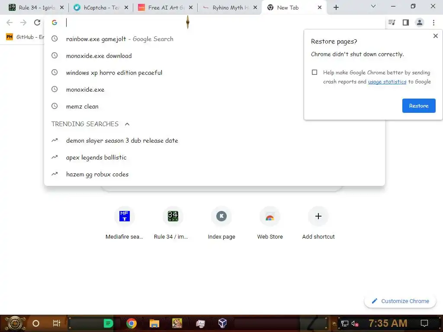Close the New Tab tab
The height and width of the screenshot is (332, 443).
click(320, 8)
